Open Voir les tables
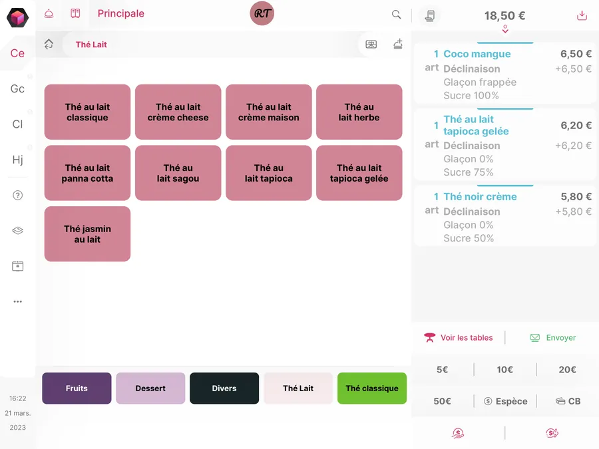The image size is (599, 449). point(459,338)
